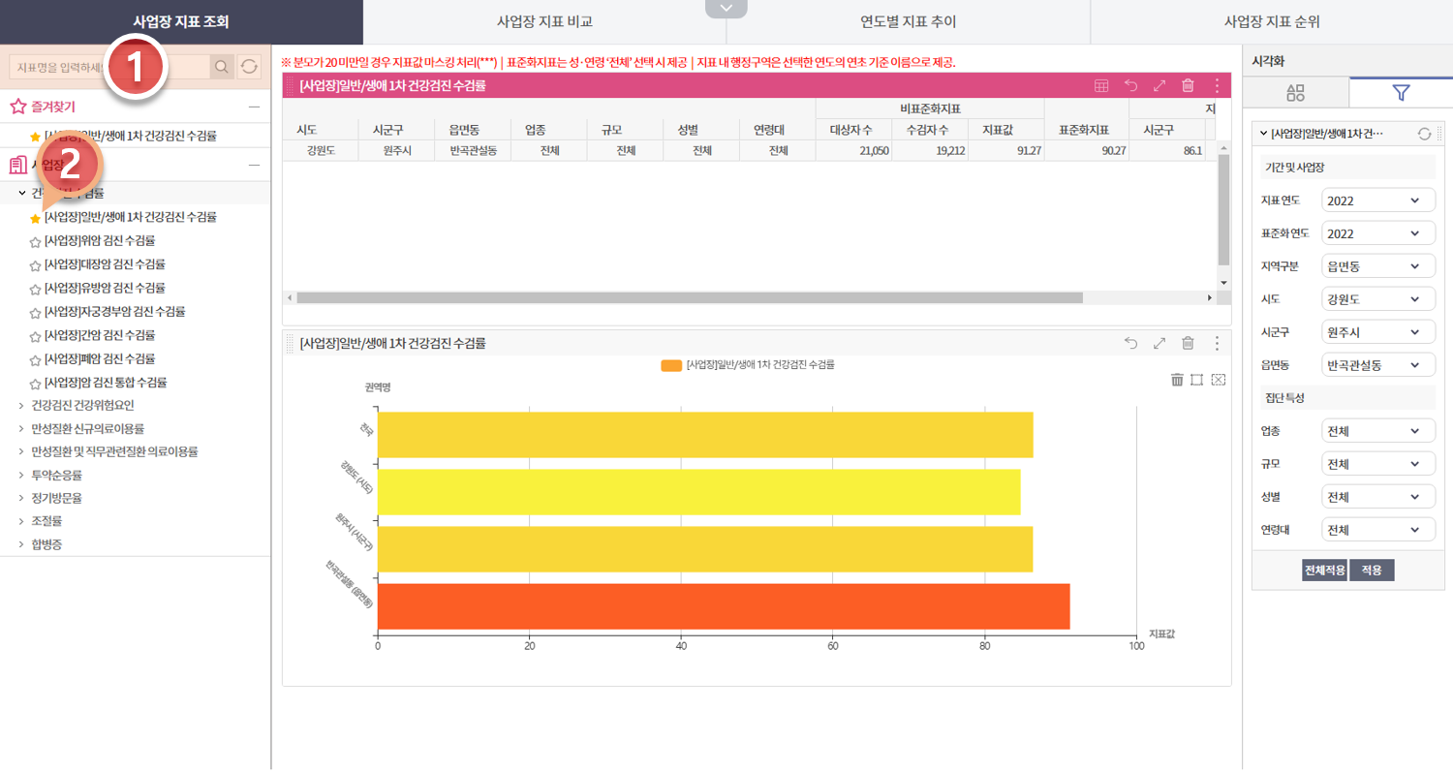Open more options menu in chart panel header
1453x772 pixels.
coord(1217,343)
